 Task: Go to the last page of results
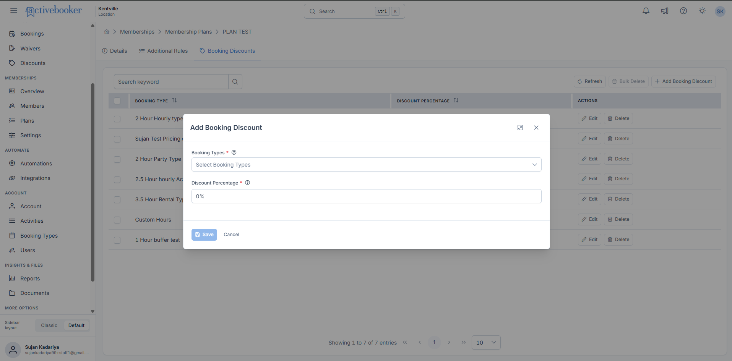(x=464, y=342)
